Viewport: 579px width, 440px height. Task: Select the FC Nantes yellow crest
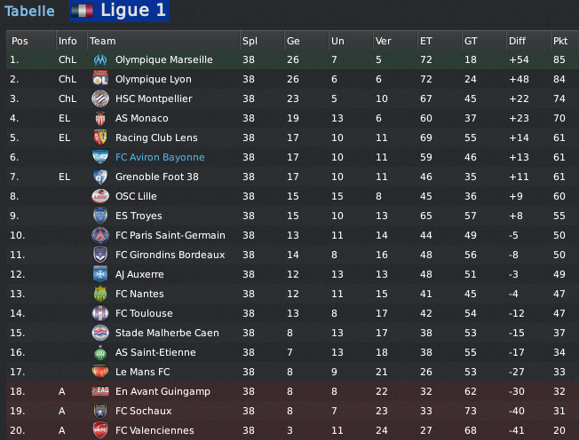coord(100,294)
